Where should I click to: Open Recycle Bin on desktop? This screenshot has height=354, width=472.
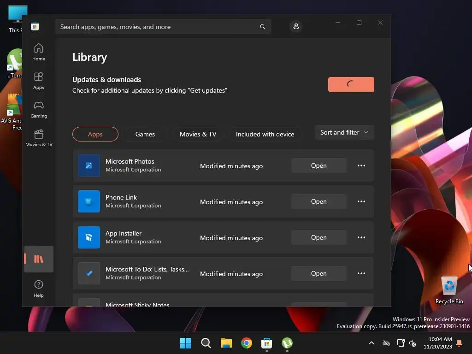(449, 289)
